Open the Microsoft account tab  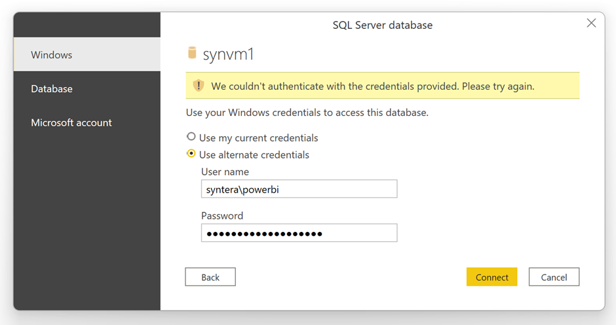coord(87,123)
